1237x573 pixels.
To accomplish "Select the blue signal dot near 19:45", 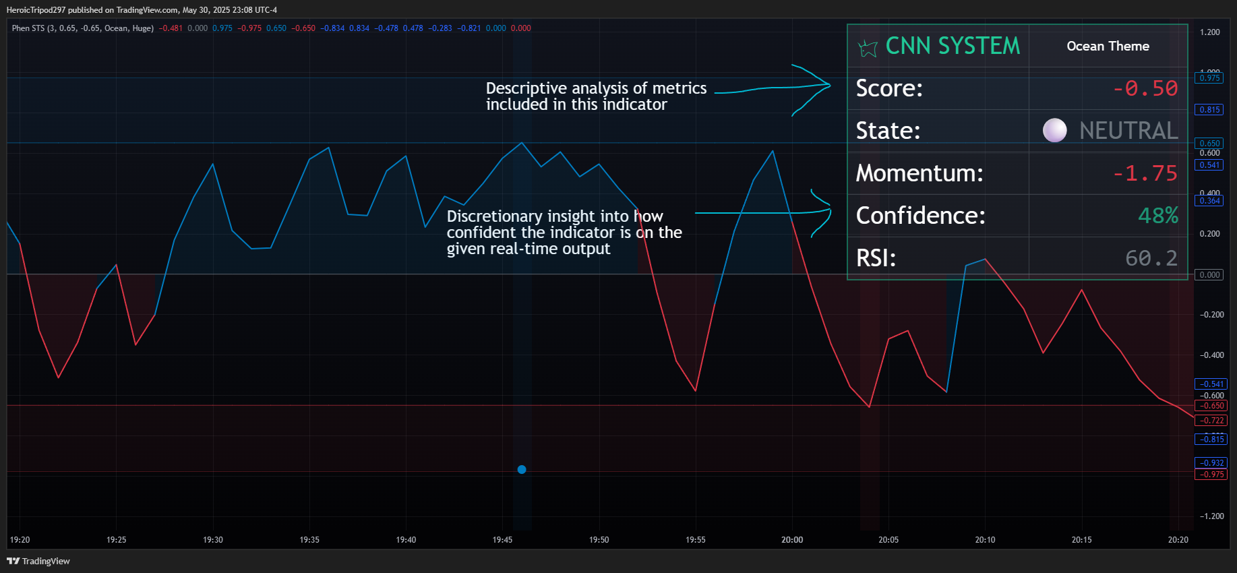I will tap(522, 469).
